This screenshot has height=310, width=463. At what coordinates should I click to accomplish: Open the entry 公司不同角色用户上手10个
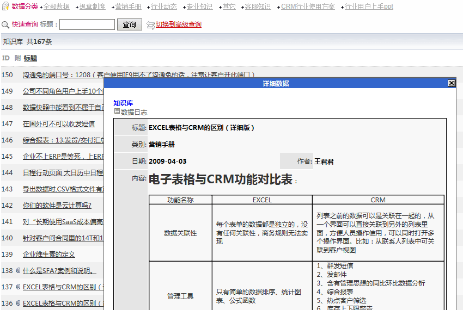coord(63,91)
